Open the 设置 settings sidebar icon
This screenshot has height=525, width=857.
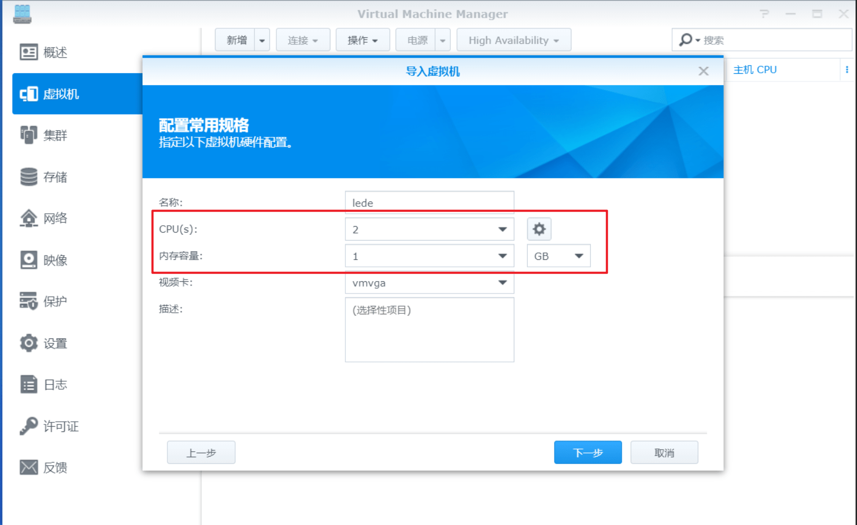29,343
